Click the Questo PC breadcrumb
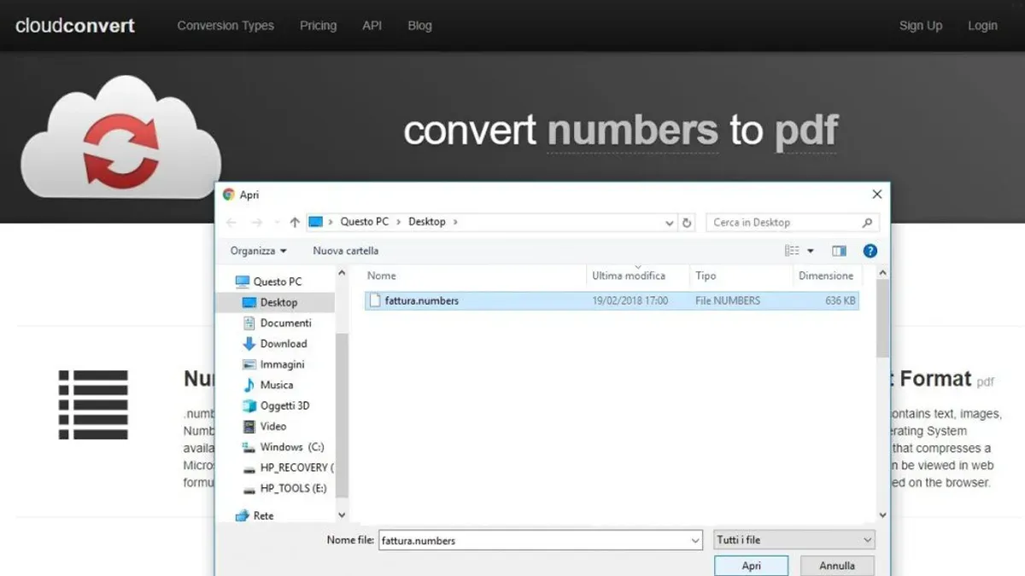This screenshot has width=1025, height=576. coord(364,222)
